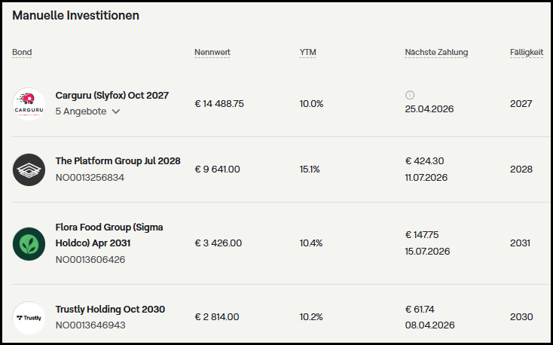Image resolution: width=553 pixels, height=345 pixels.
Task: Click The Platform Group logo icon
Action: coord(29,169)
